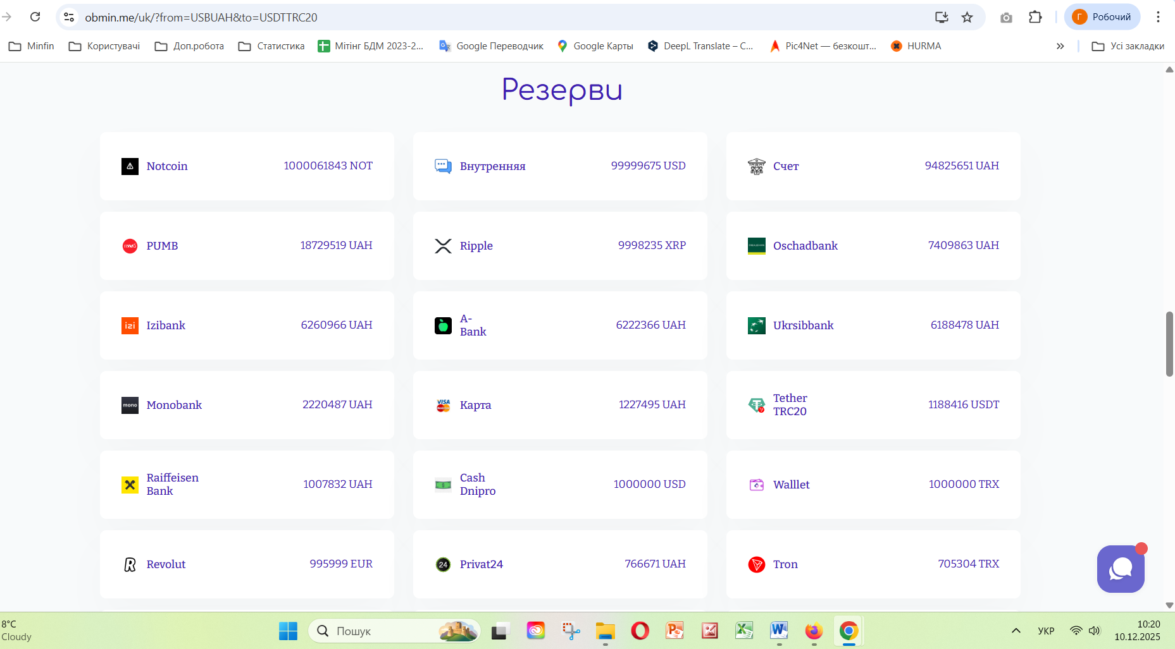Click the Oschadbank green logo icon
The image size is (1175, 649).
[756, 246]
